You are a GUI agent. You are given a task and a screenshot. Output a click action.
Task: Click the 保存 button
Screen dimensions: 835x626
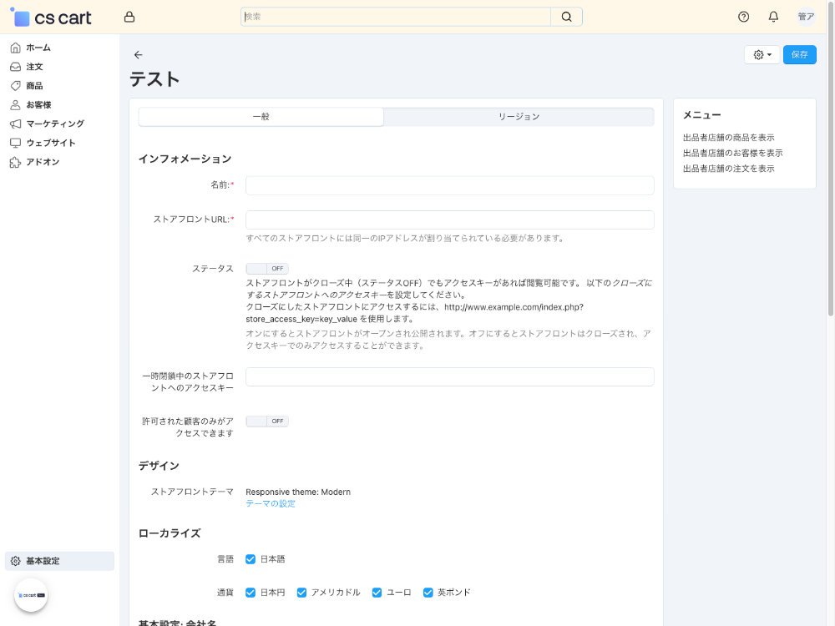(799, 54)
